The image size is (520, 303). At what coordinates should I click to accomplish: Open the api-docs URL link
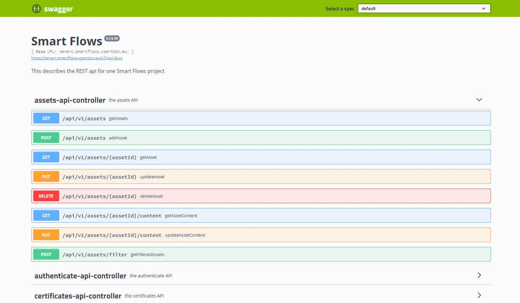pyautogui.click(x=77, y=58)
